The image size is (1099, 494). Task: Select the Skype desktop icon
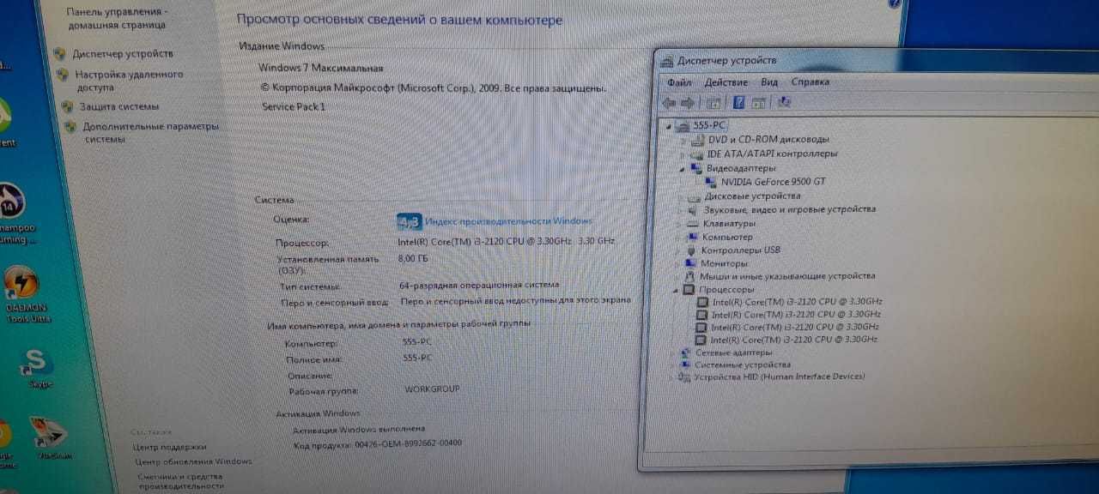coord(37,362)
